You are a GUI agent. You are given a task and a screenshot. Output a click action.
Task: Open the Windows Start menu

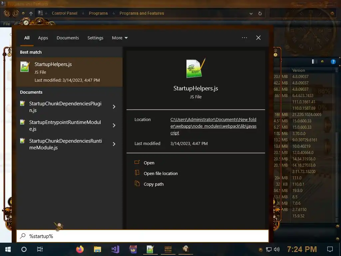8,249
